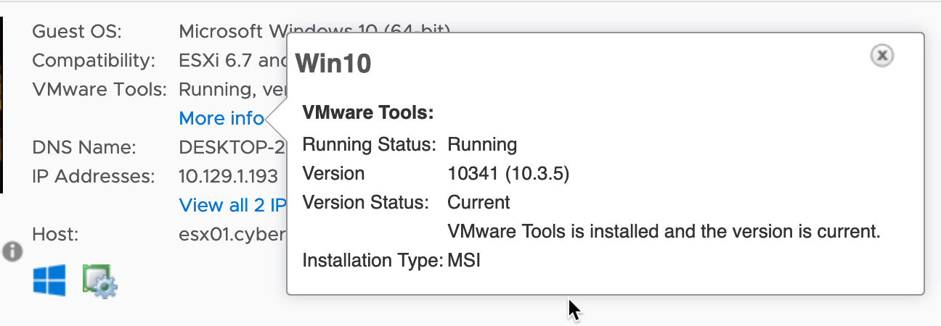Click the Host: label
Image resolution: width=941 pixels, height=326 pixels.
pos(55,234)
